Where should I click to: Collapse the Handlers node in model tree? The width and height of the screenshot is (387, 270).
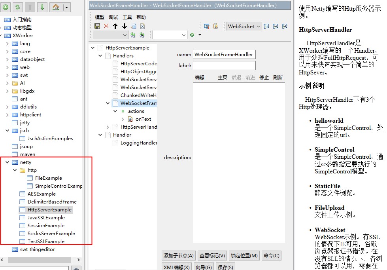pos(100,56)
